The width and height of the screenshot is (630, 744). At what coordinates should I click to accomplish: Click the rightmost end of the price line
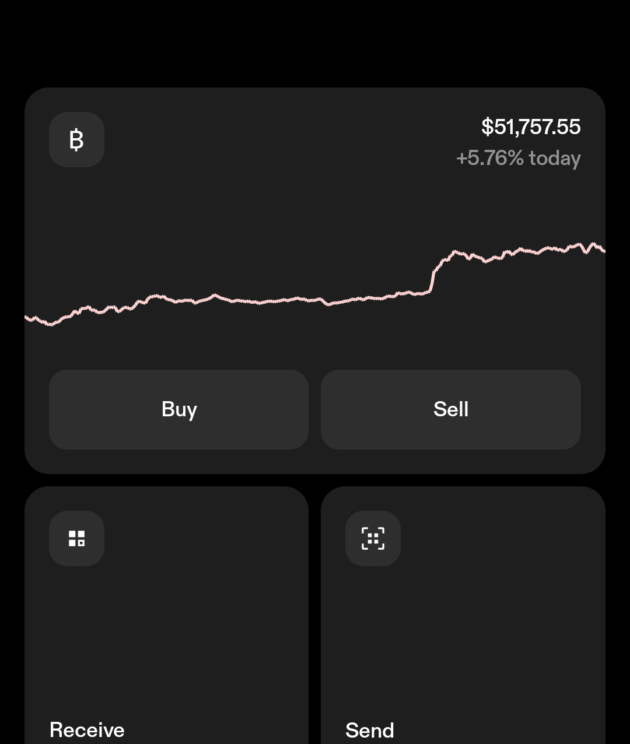[603, 250]
